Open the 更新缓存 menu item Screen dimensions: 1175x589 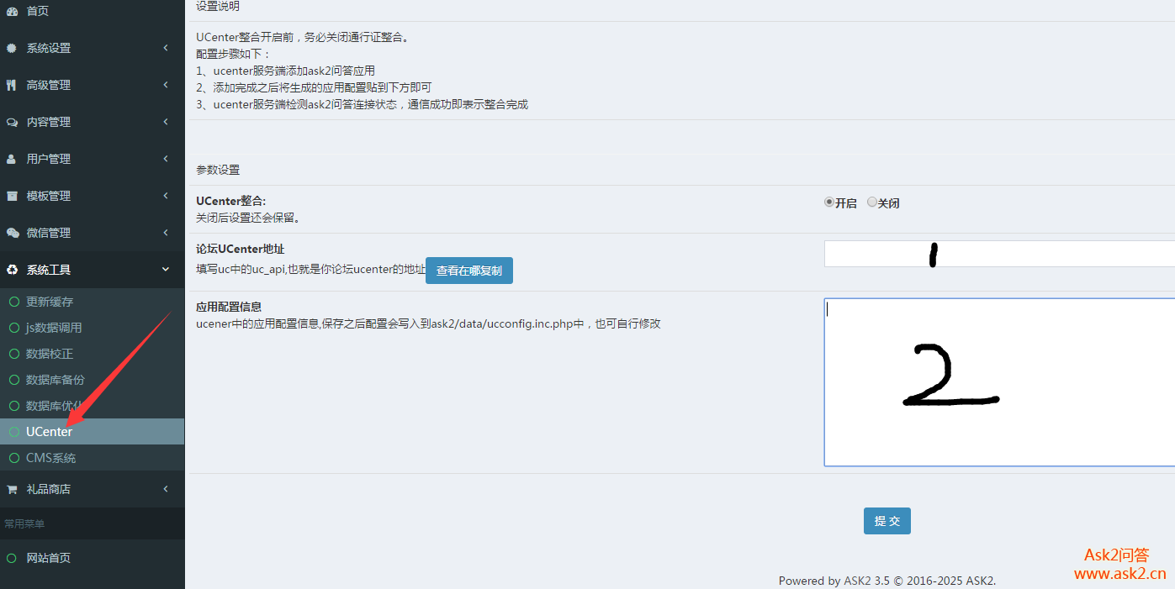point(50,302)
